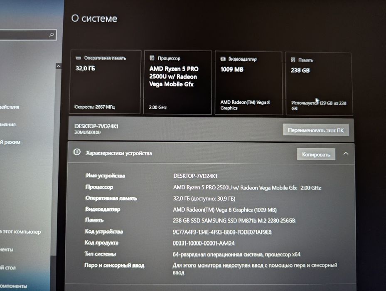Select the sidebar item ending with 'енты' above 'стол'
Viewport: 386px width, 291px height.
click(7, 249)
